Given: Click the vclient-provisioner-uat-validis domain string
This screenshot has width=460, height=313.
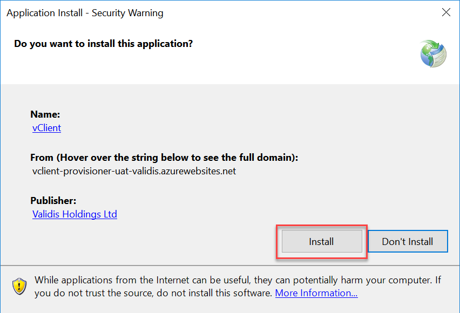Looking at the screenshot, I should [134, 171].
